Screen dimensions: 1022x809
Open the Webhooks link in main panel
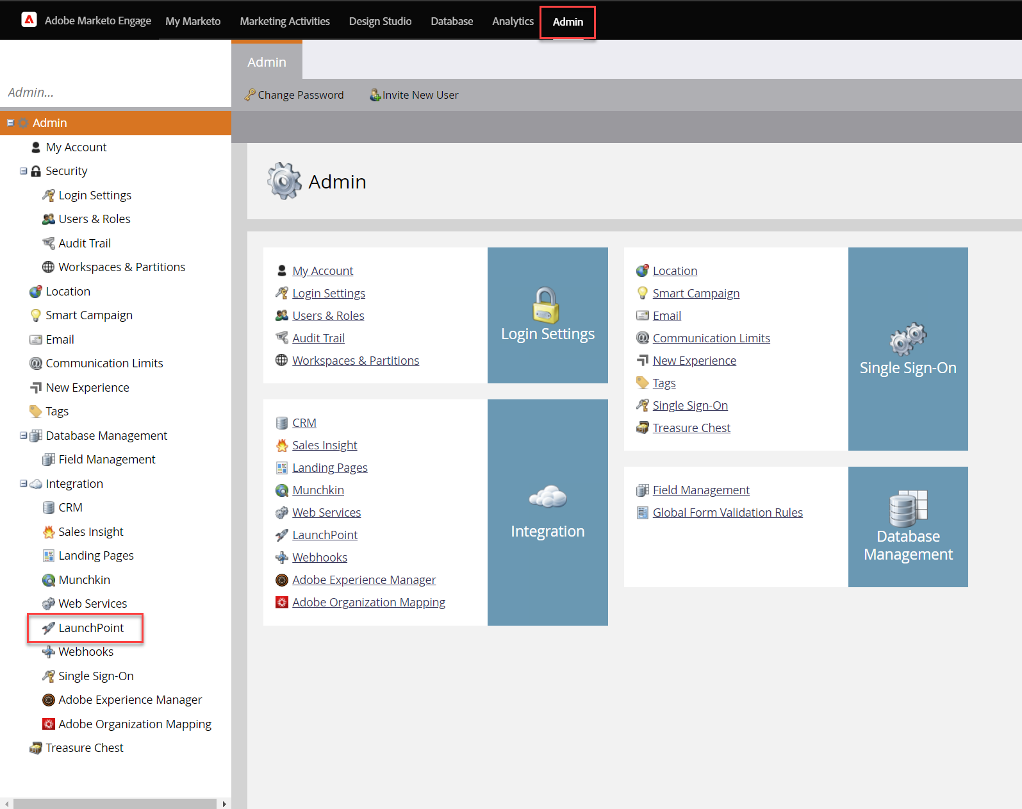[320, 558]
